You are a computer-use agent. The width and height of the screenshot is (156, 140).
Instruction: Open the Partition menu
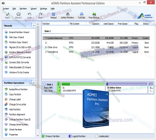(x=23, y=9)
